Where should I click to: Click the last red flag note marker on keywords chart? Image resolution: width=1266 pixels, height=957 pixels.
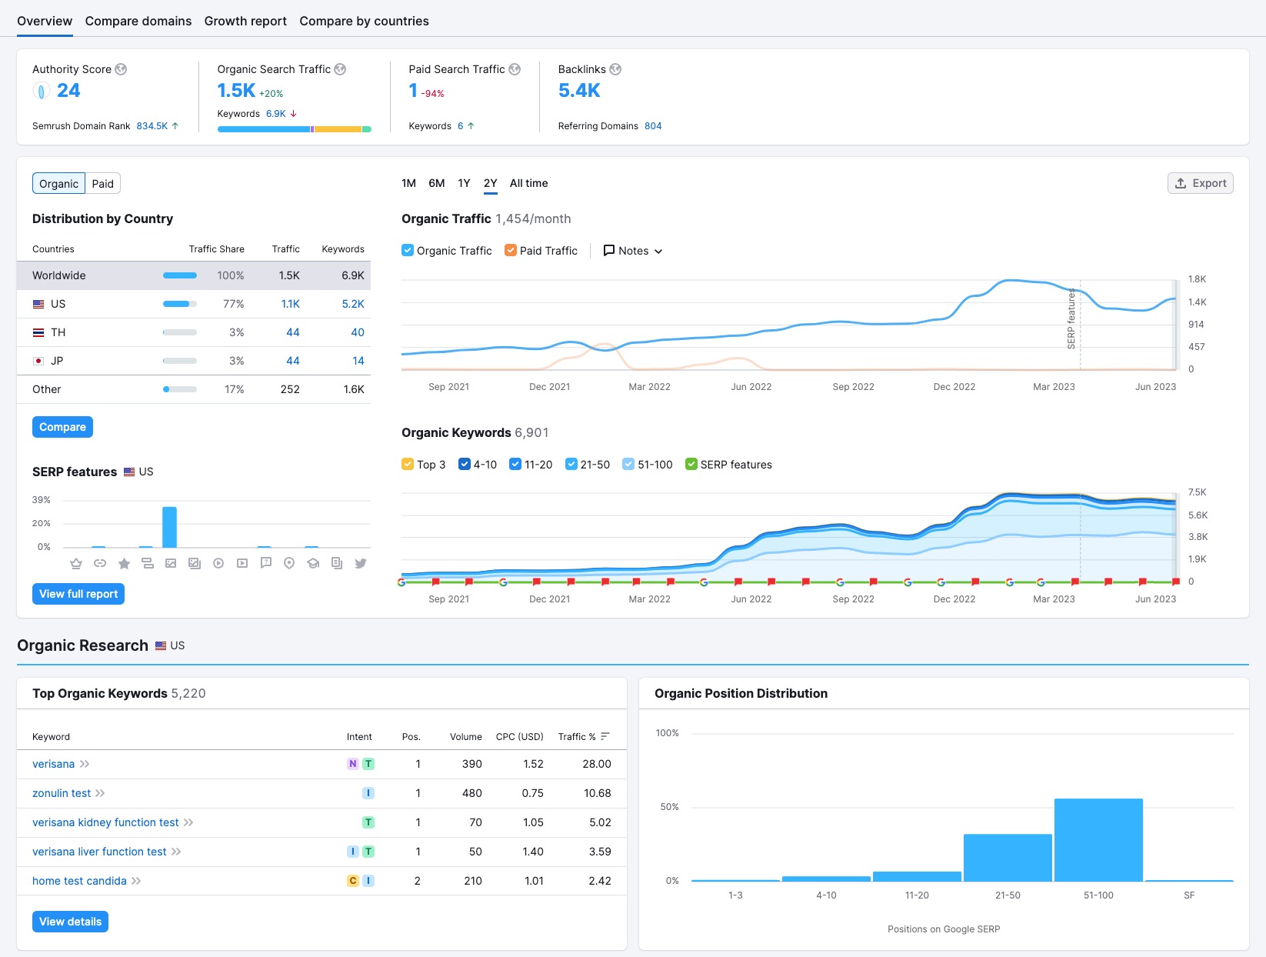click(x=1176, y=582)
